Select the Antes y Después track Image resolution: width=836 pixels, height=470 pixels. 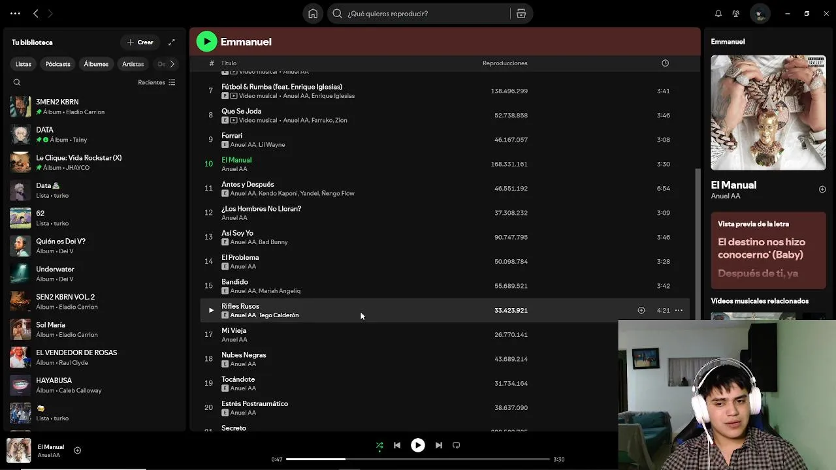(445, 188)
